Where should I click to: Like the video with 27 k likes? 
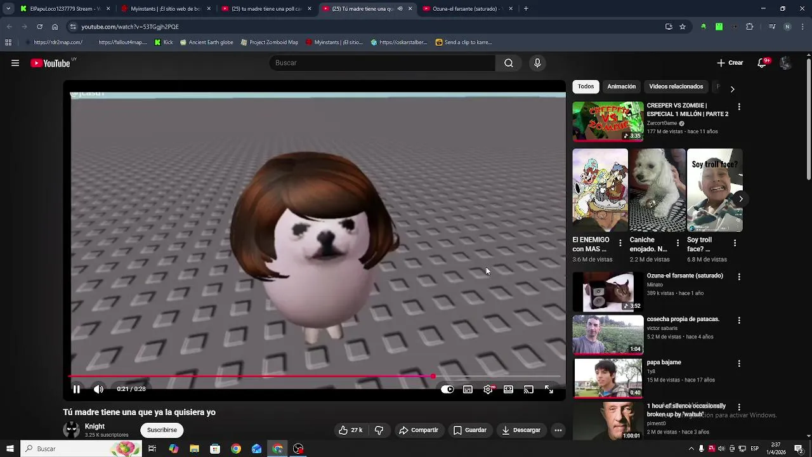pos(351,430)
